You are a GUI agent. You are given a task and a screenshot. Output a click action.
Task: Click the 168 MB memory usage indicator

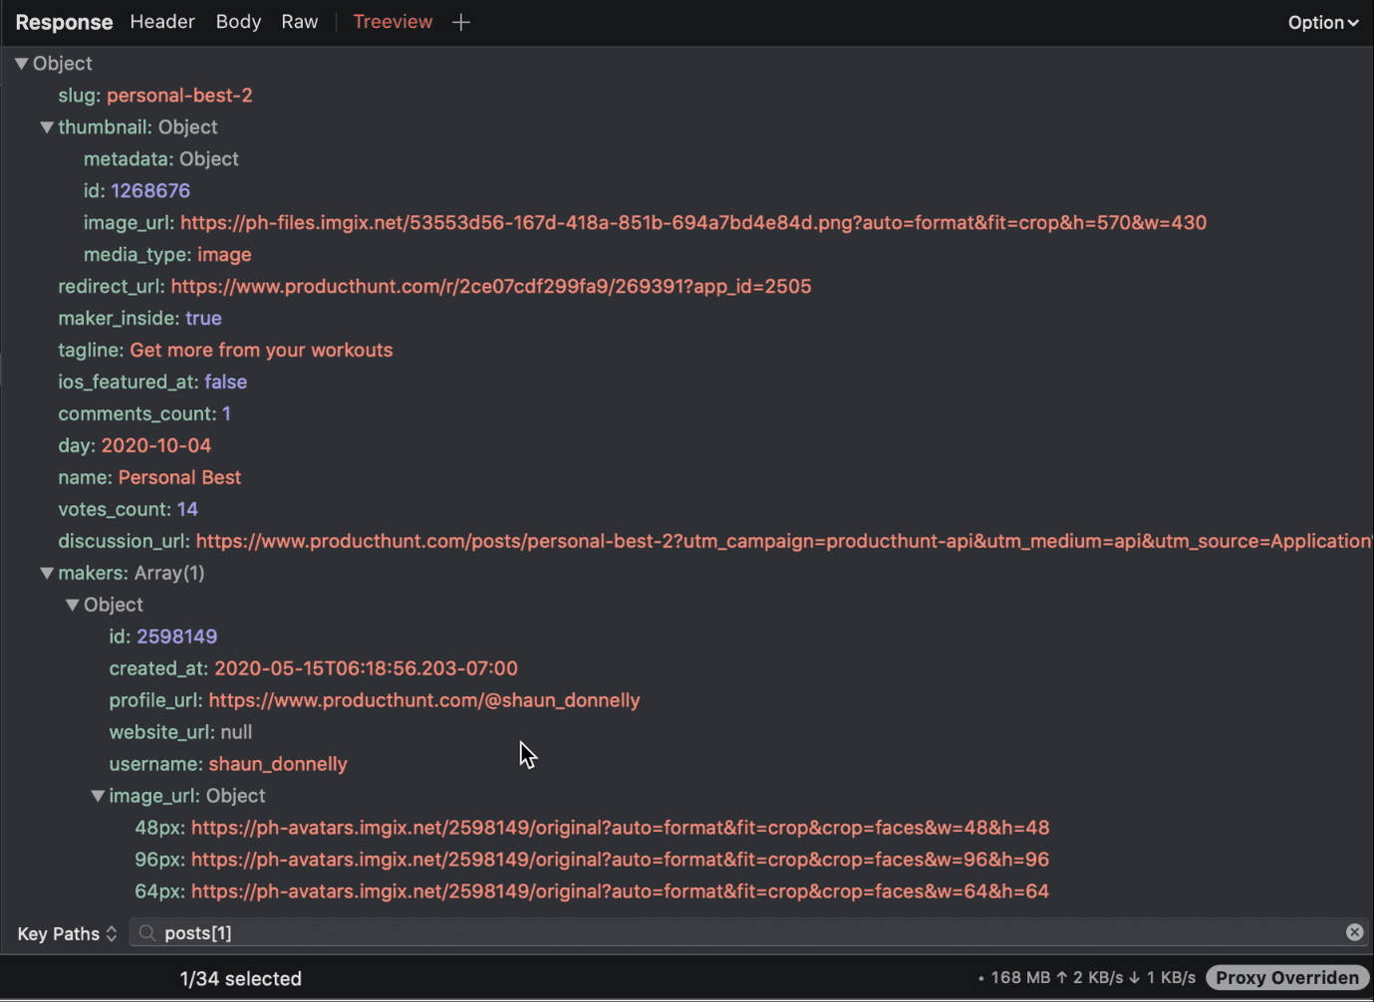[1020, 978]
